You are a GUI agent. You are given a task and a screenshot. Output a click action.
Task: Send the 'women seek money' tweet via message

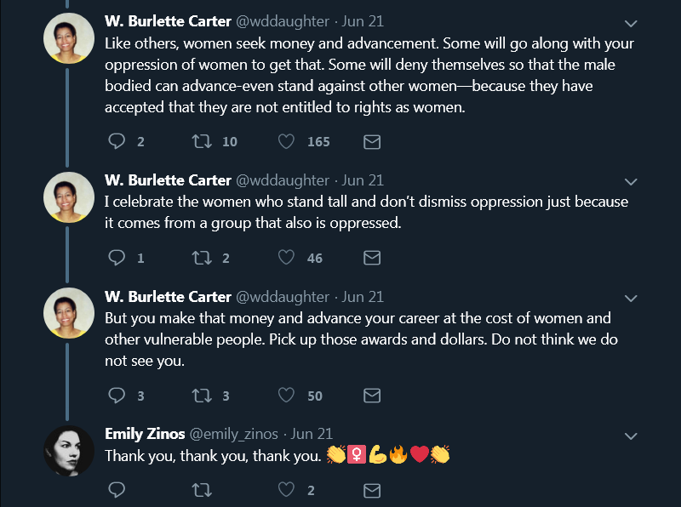coord(372,142)
